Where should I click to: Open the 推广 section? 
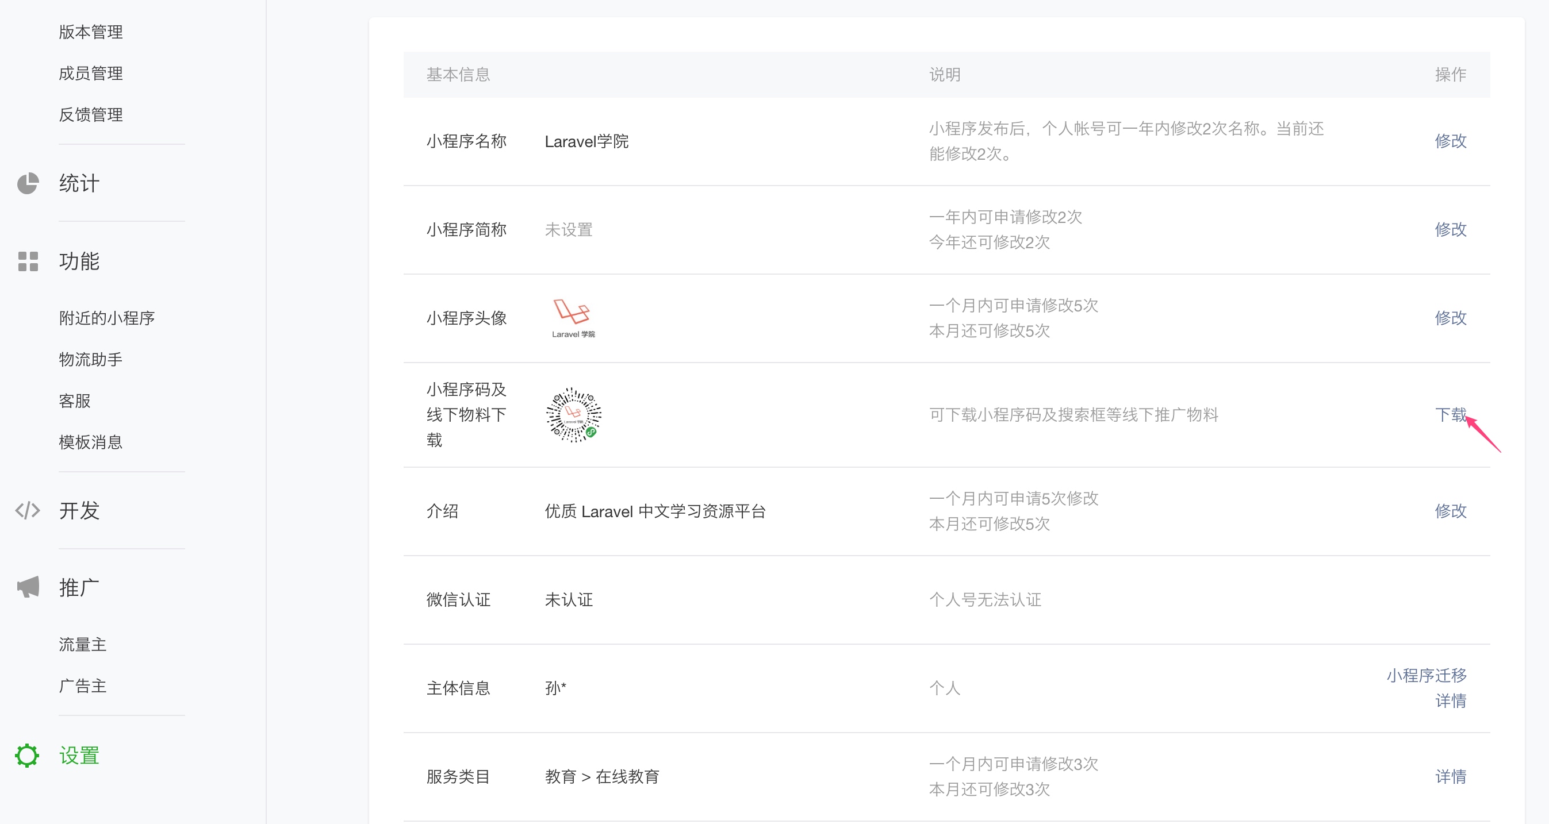79,587
